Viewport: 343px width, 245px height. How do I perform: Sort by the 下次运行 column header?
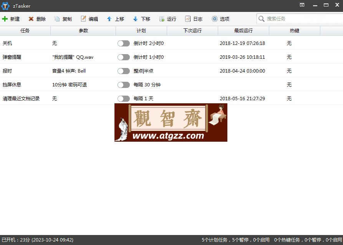[192, 31]
